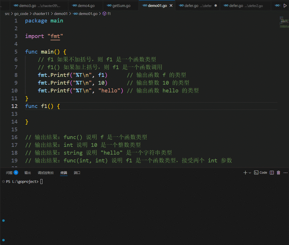Click line number 12 in the gutter
This screenshot has height=245, width=289.
(x=14, y=106)
